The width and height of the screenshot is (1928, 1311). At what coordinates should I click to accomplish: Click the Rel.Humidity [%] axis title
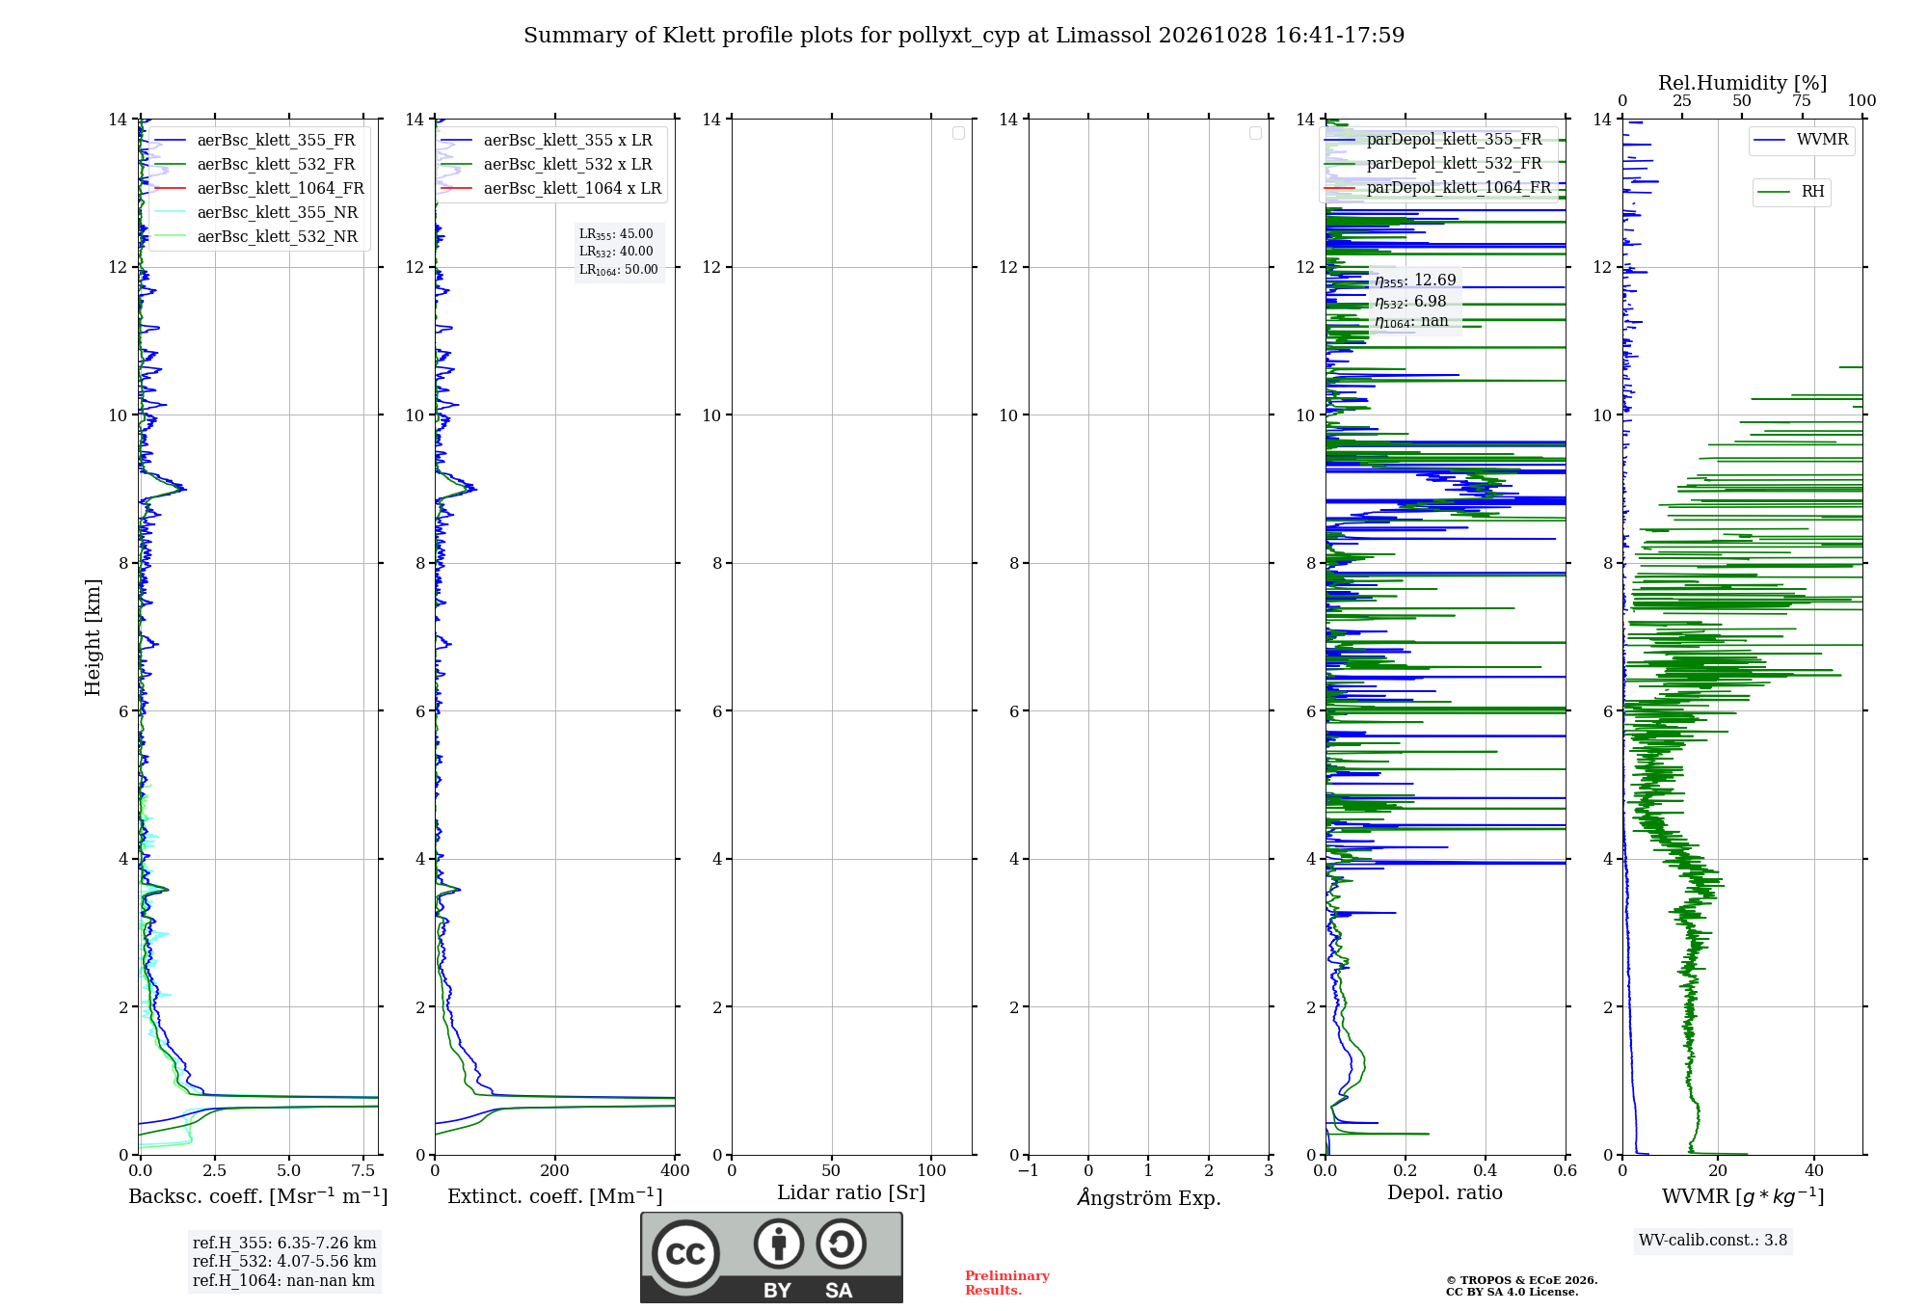1742,83
